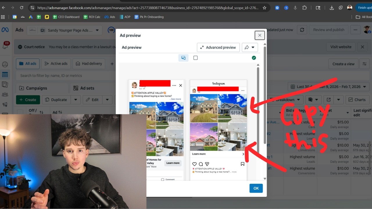Reload the browser page
372x209 pixels.
tap(22, 8)
